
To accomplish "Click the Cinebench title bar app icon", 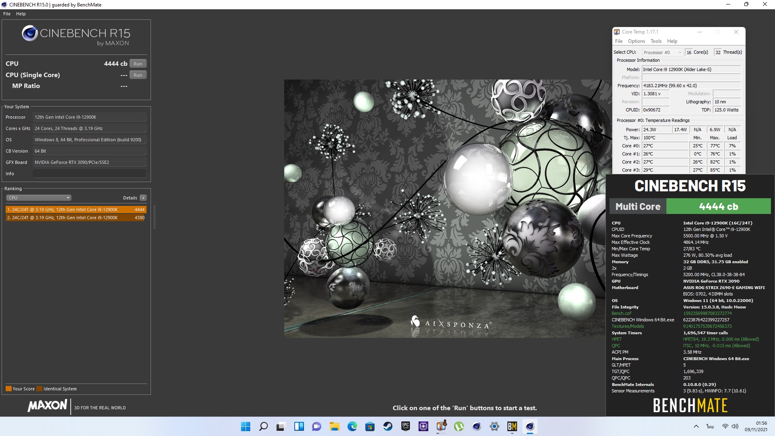I will (x=4, y=4).
